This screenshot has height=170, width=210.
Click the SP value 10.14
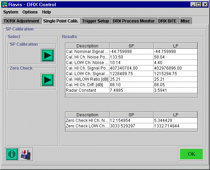coord(131,63)
